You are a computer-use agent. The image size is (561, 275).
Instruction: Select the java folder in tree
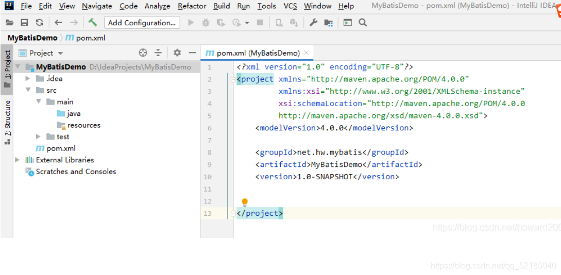pos(69,113)
